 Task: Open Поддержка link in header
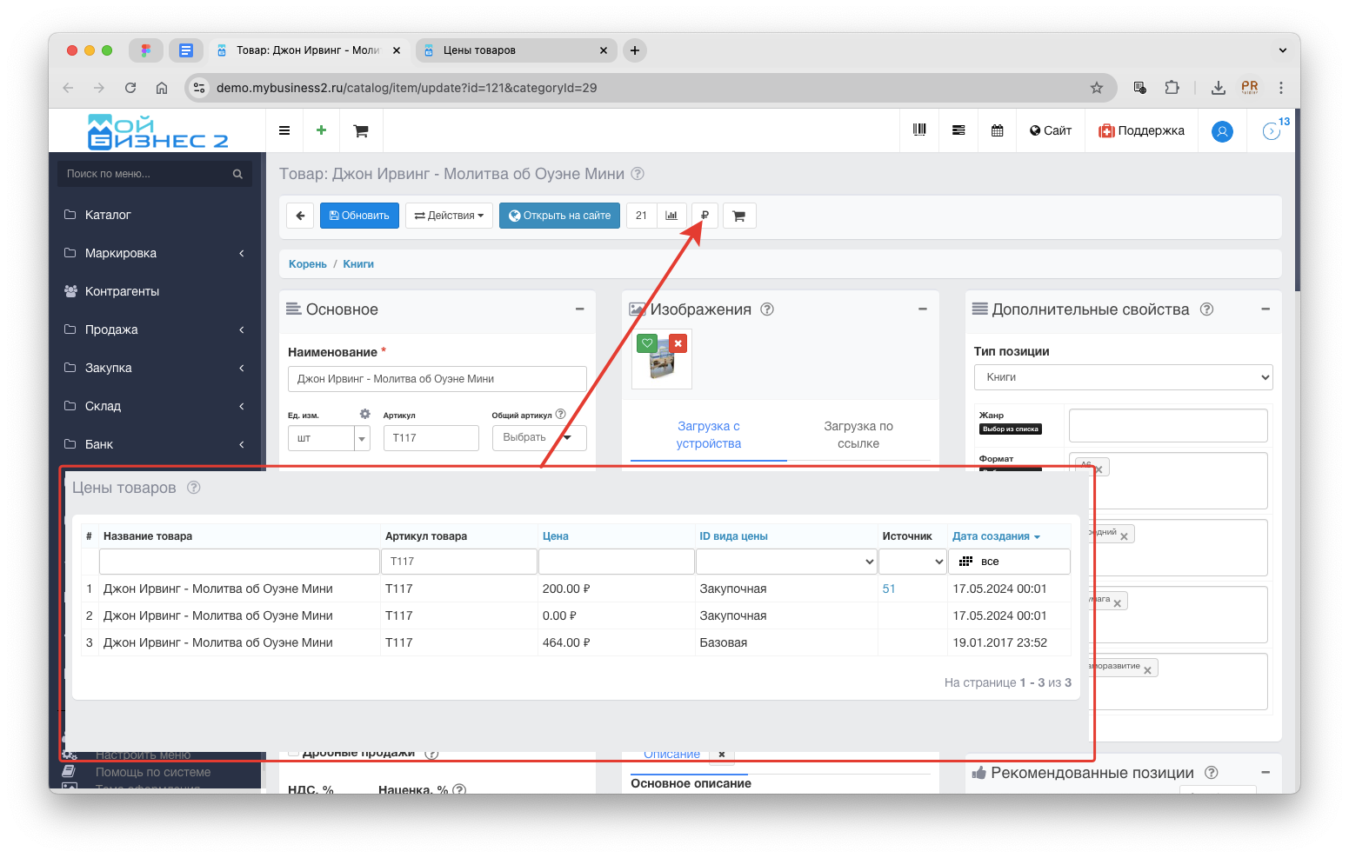click(x=1141, y=130)
